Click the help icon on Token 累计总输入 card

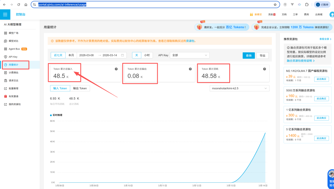[116, 69]
